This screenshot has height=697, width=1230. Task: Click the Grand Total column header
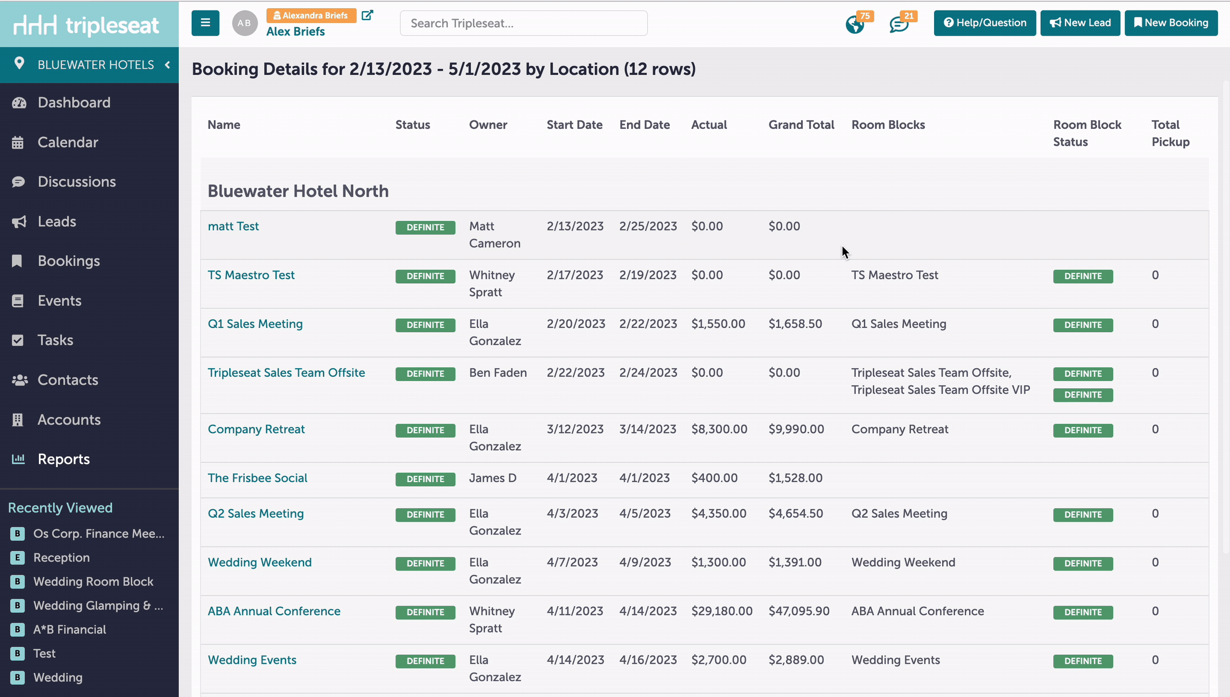pos(801,125)
